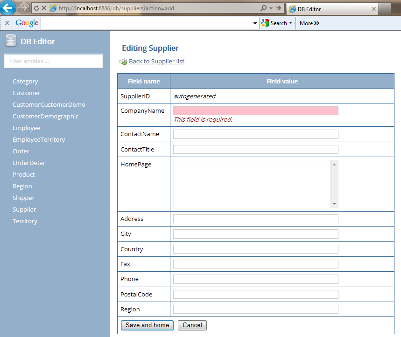
Task: Click the Save and home button
Action: tap(147, 325)
